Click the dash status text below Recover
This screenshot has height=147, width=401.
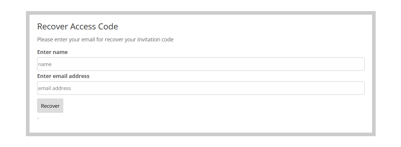click(38, 118)
